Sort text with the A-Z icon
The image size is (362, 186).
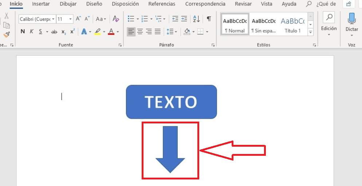coord(196,19)
